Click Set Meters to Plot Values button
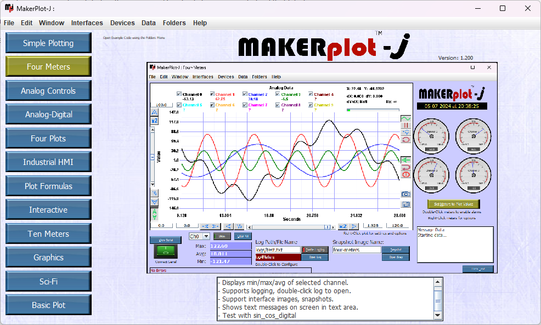The width and height of the screenshot is (541, 325). pos(453,204)
